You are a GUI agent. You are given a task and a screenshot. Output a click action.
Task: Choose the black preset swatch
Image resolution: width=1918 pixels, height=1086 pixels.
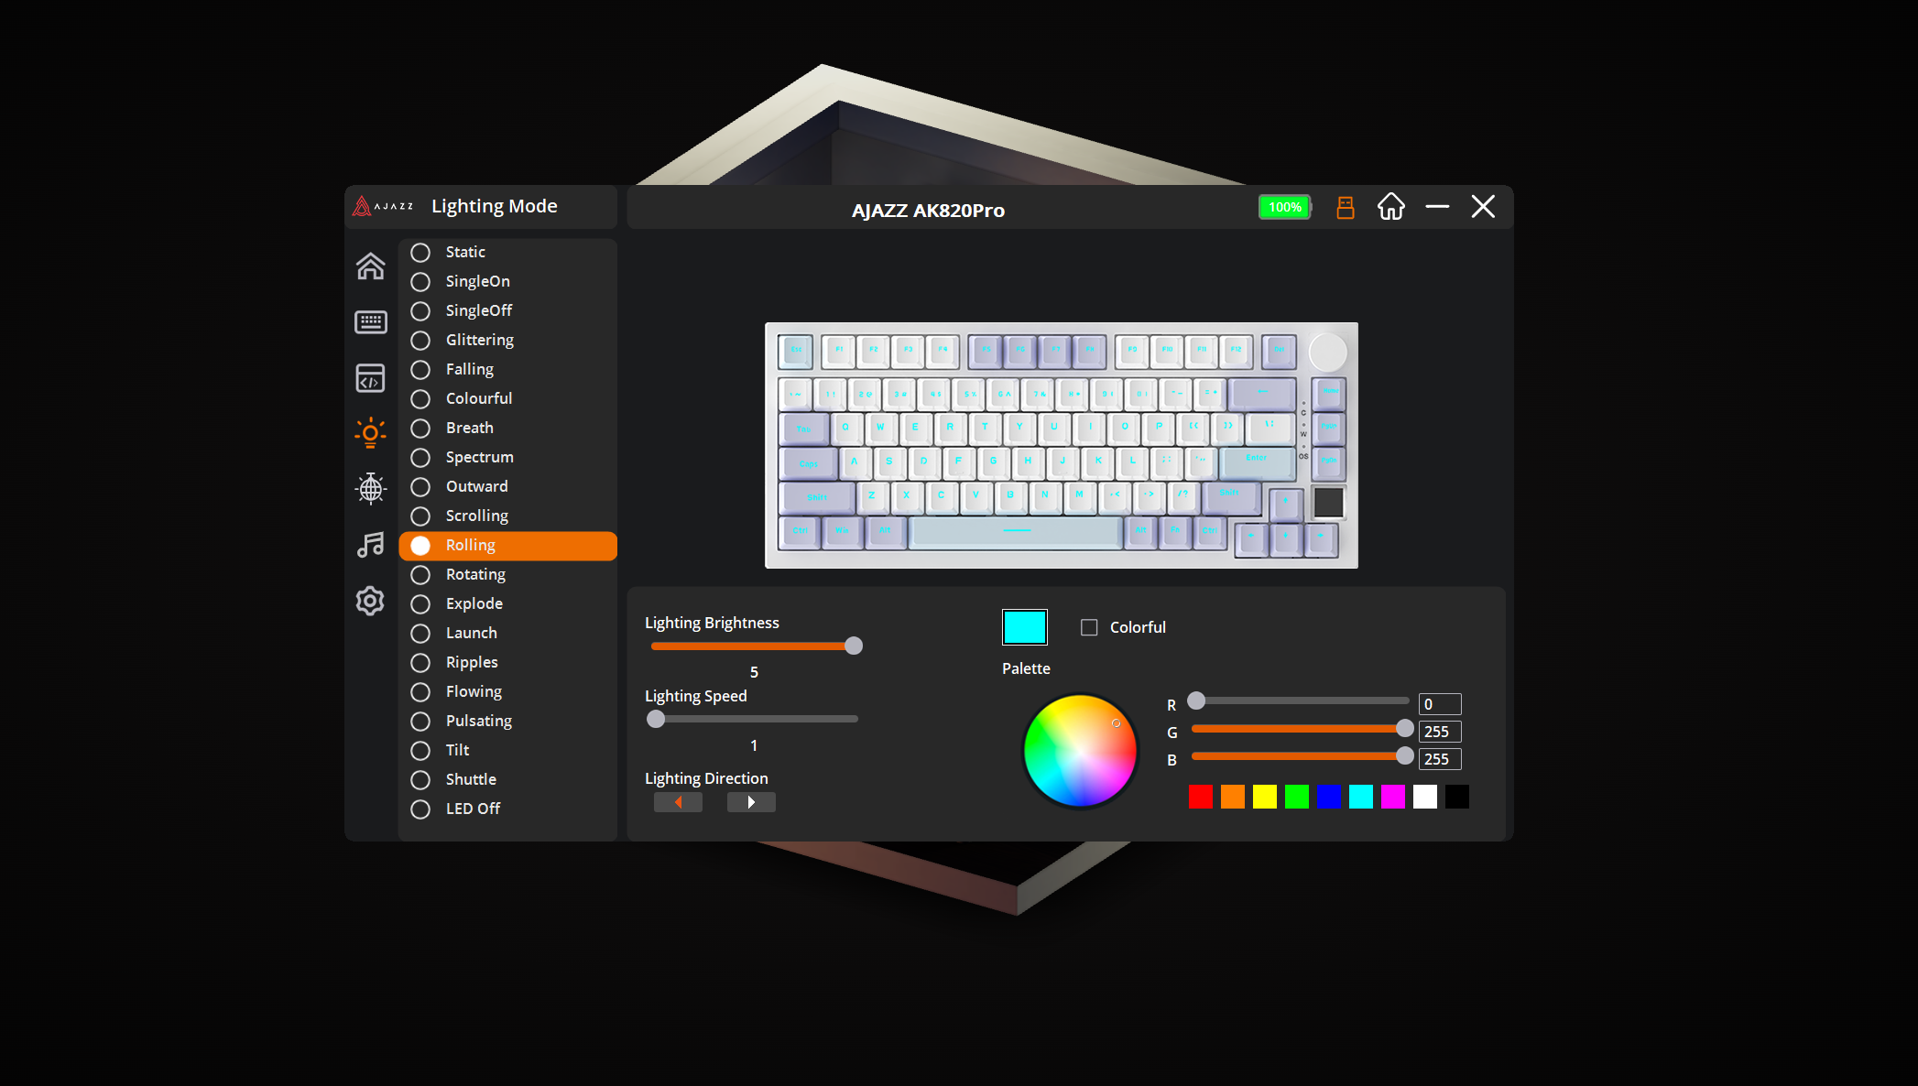pyautogui.click(x=1457, y=797)
